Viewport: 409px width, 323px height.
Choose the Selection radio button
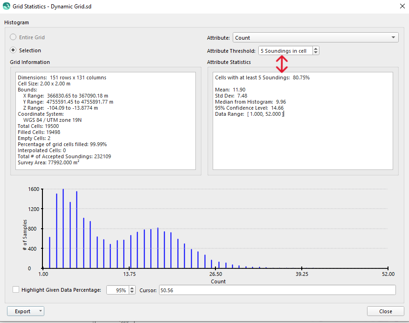[x=13, y=50]
